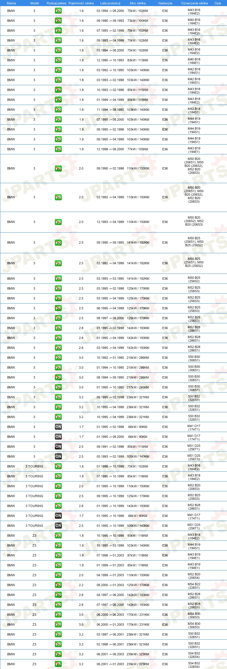
Task: Click PB icon in 3 TOURING 2.8 row
Action: click(58, 506)
